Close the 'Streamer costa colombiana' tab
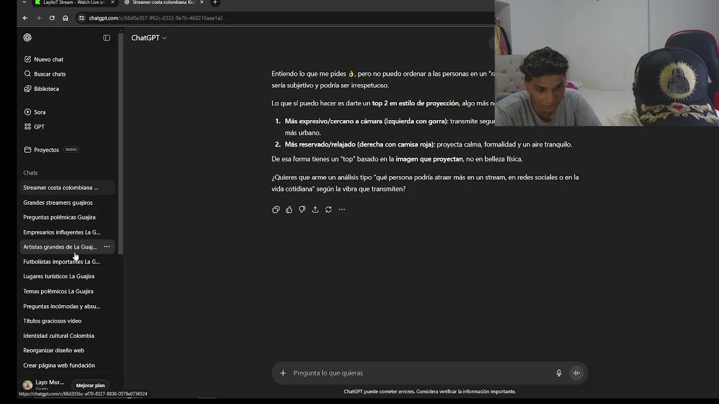Image resolution: width=719 pixels, height=404 pixels. (x=202, y=2)
